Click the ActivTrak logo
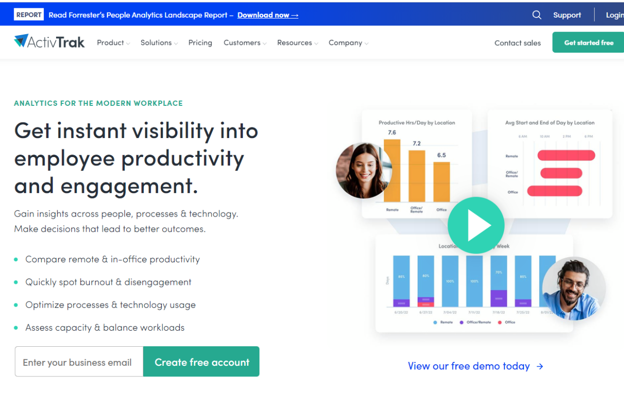Viewport: 624px width, 416px height. (49, 42)
